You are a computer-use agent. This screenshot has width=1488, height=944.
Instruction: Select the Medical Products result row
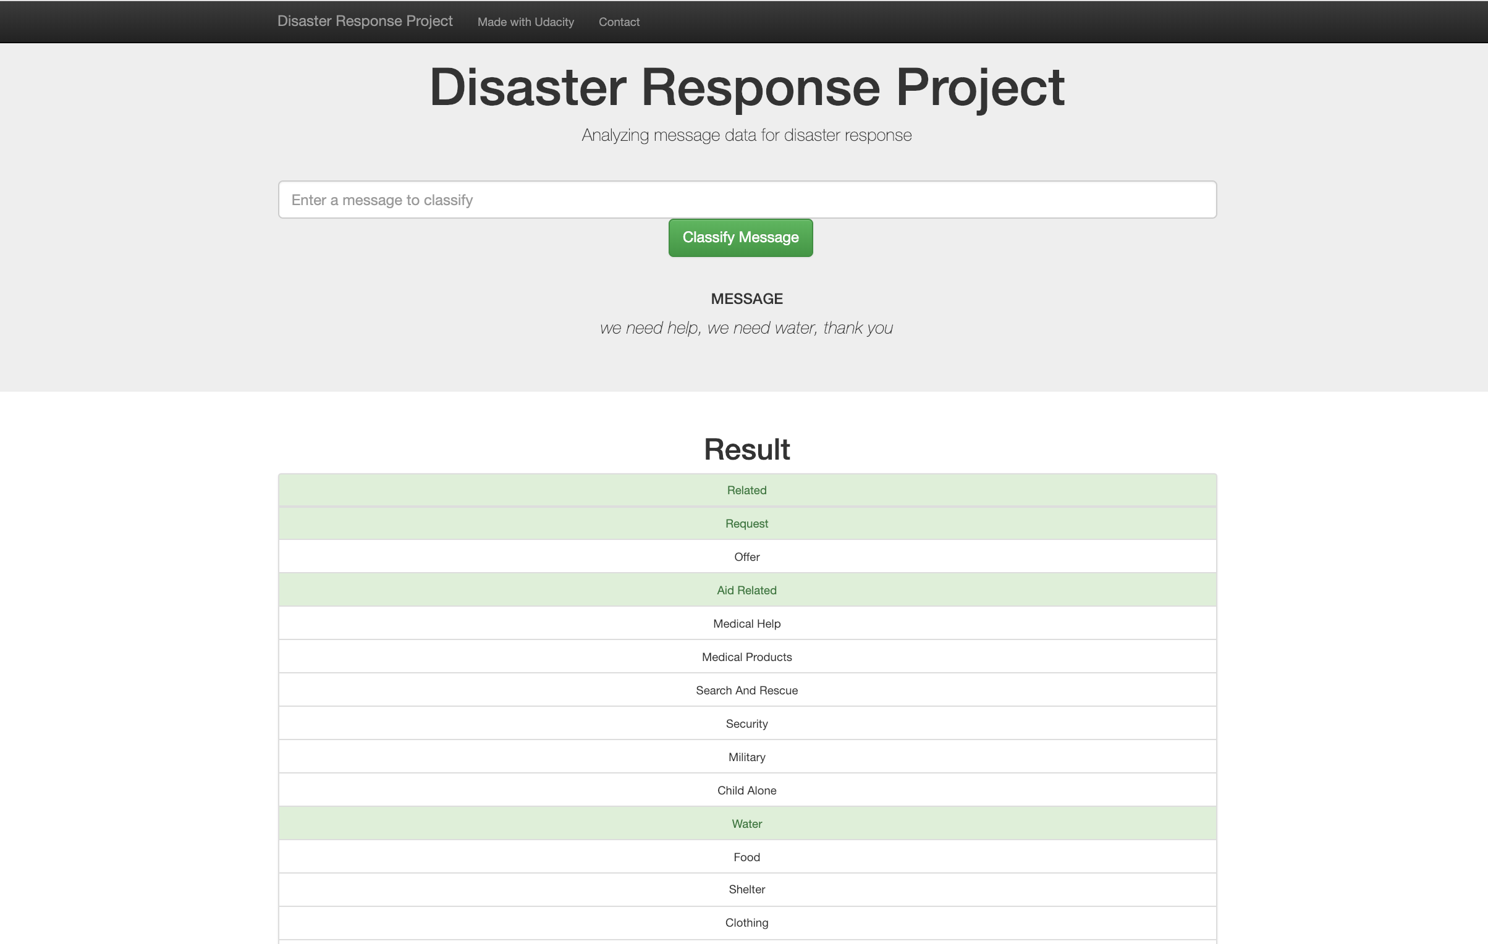[x=747, y=657]
